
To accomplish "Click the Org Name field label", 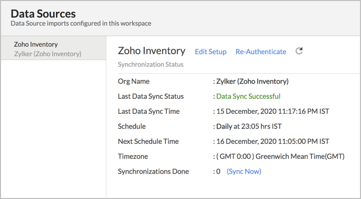I will (133, 81).
